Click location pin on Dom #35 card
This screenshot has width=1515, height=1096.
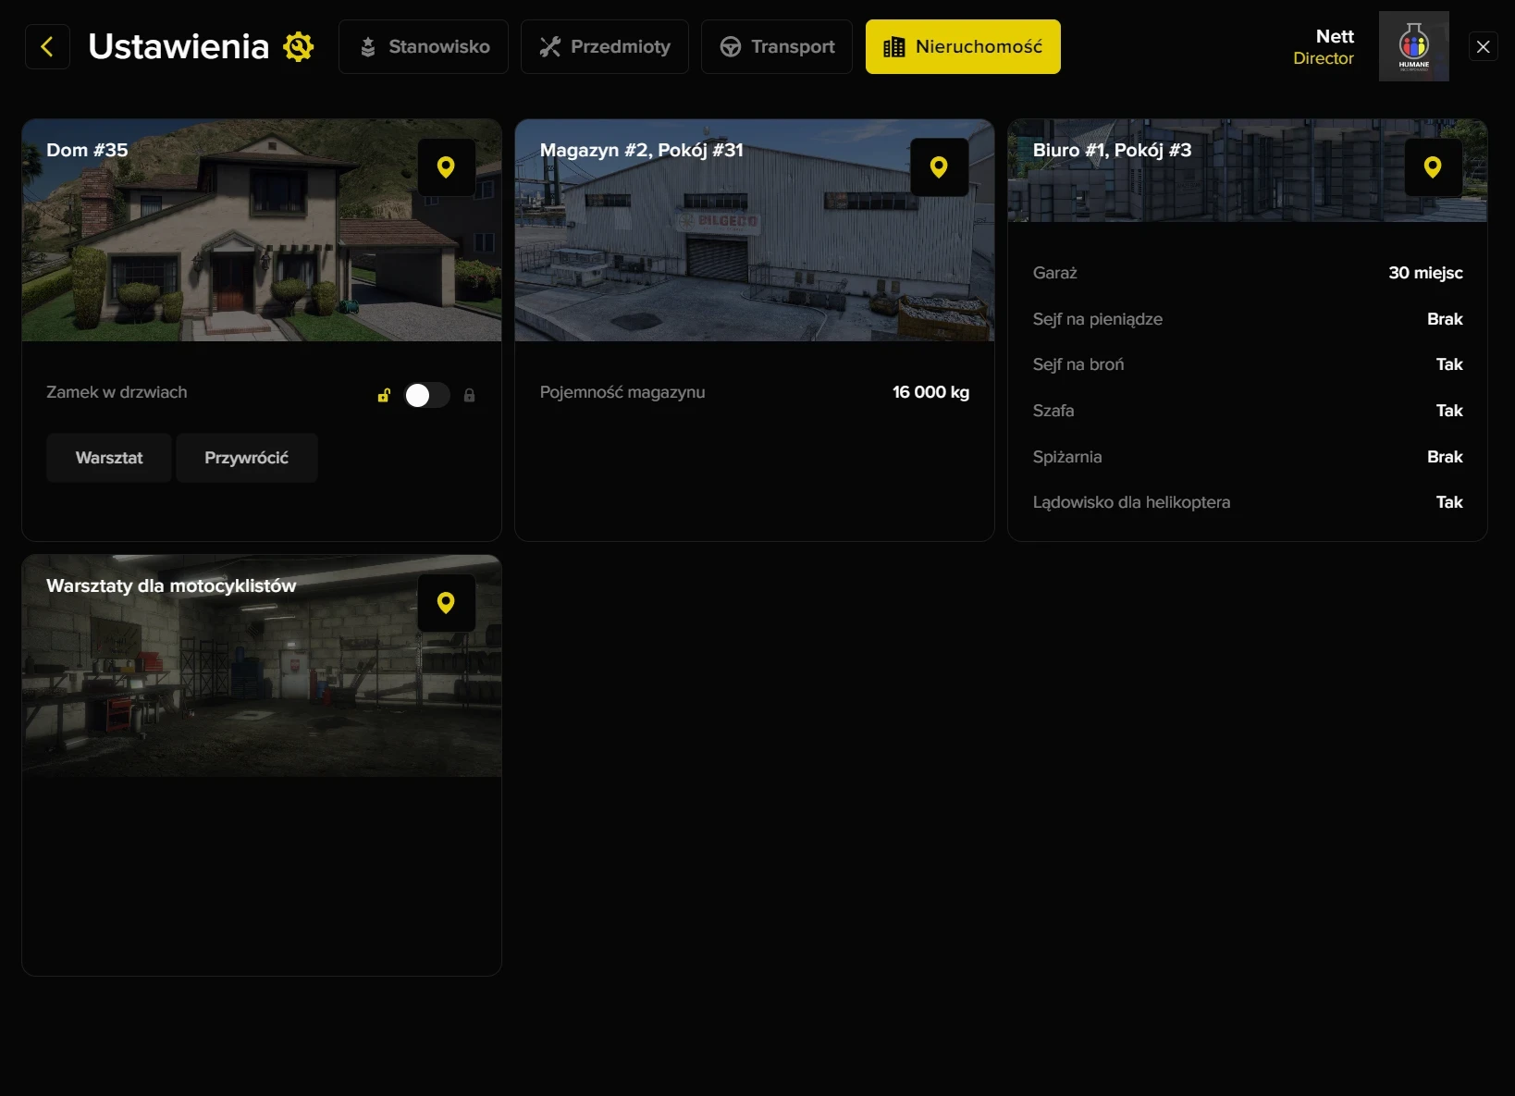[x=446, y=167]
